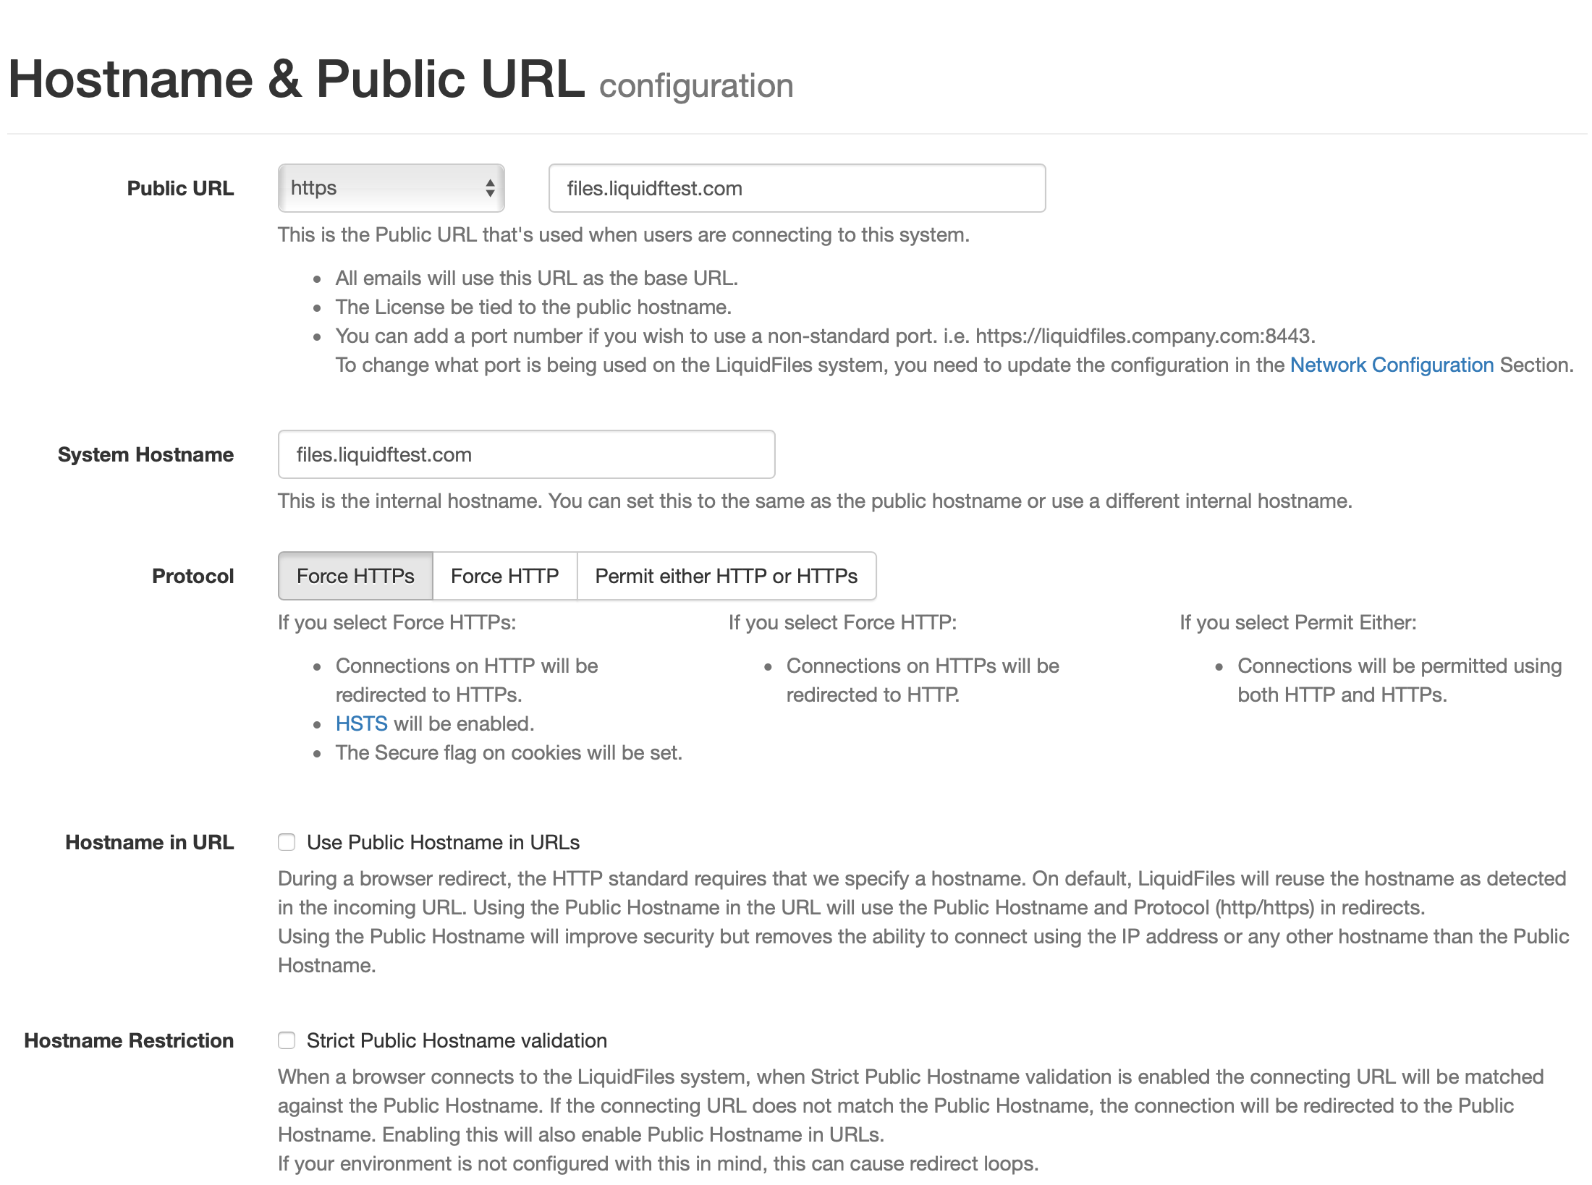
Task: Click the Hostname Restriction section label
Action: pyautogui.click(x=129, y=1040)
